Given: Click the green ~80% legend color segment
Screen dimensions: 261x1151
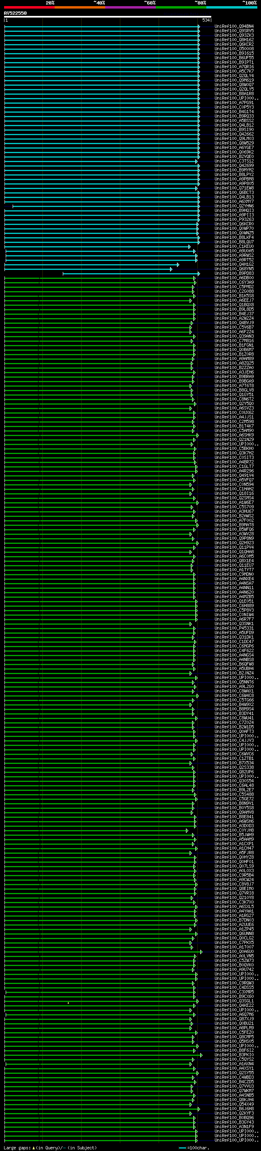Looking at the screenshot, I should [x=181, y=7].
